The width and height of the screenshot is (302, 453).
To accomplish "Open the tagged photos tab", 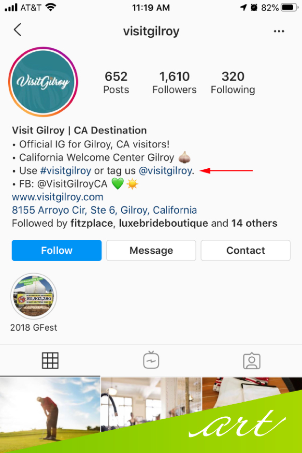I will 252,361.
